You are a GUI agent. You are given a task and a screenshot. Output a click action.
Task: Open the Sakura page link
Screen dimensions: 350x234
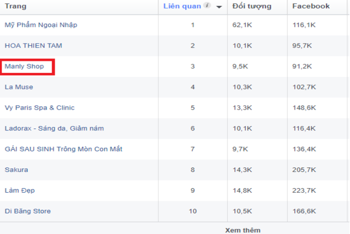point(17,170)
